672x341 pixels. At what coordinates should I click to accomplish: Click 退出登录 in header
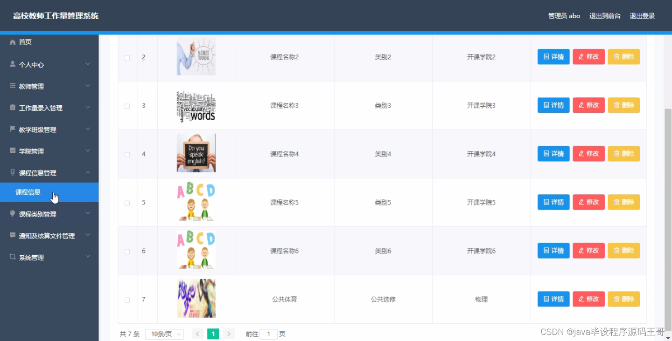pyautogui.click(x=642, y=16)
